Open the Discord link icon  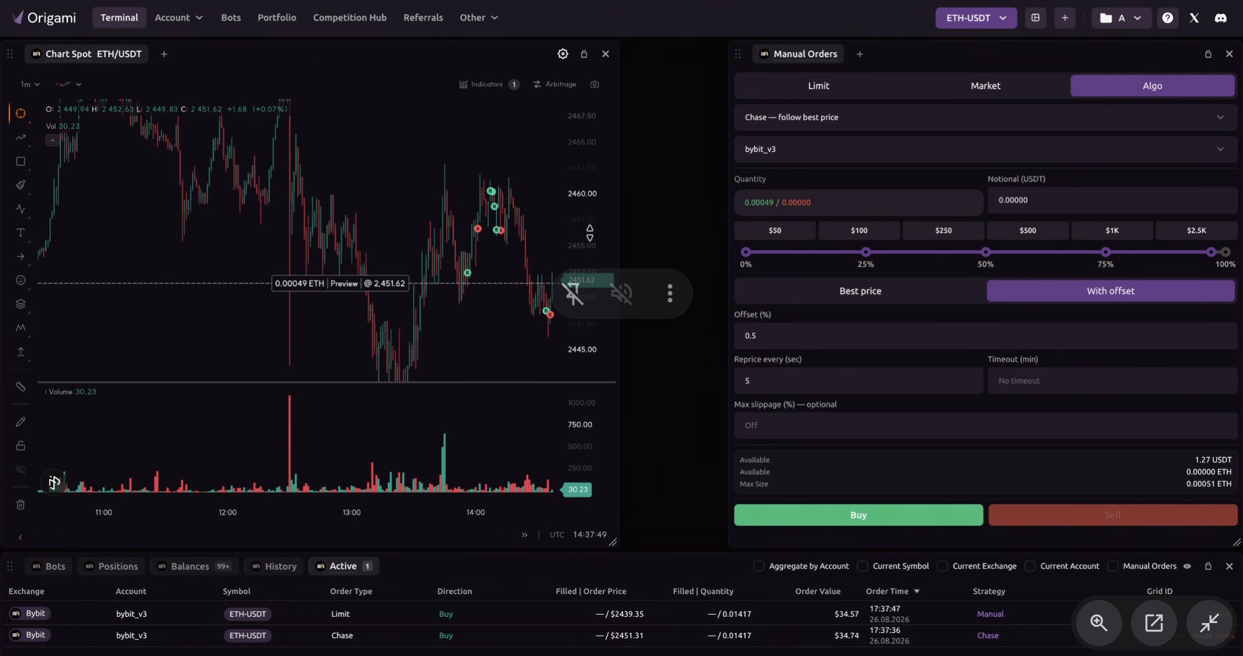[1221, 18]
